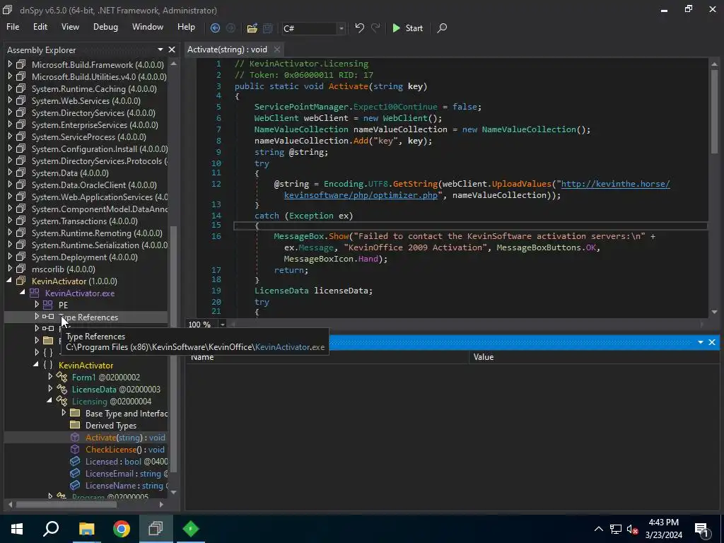Close the Activate(string) : void tab
The width and height of the screenshot is (724, 543).
pos(276,49)
